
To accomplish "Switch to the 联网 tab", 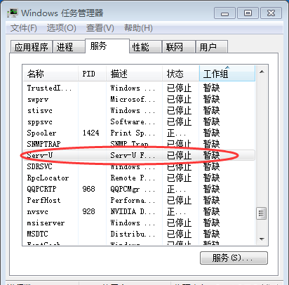I will (179, 47).
